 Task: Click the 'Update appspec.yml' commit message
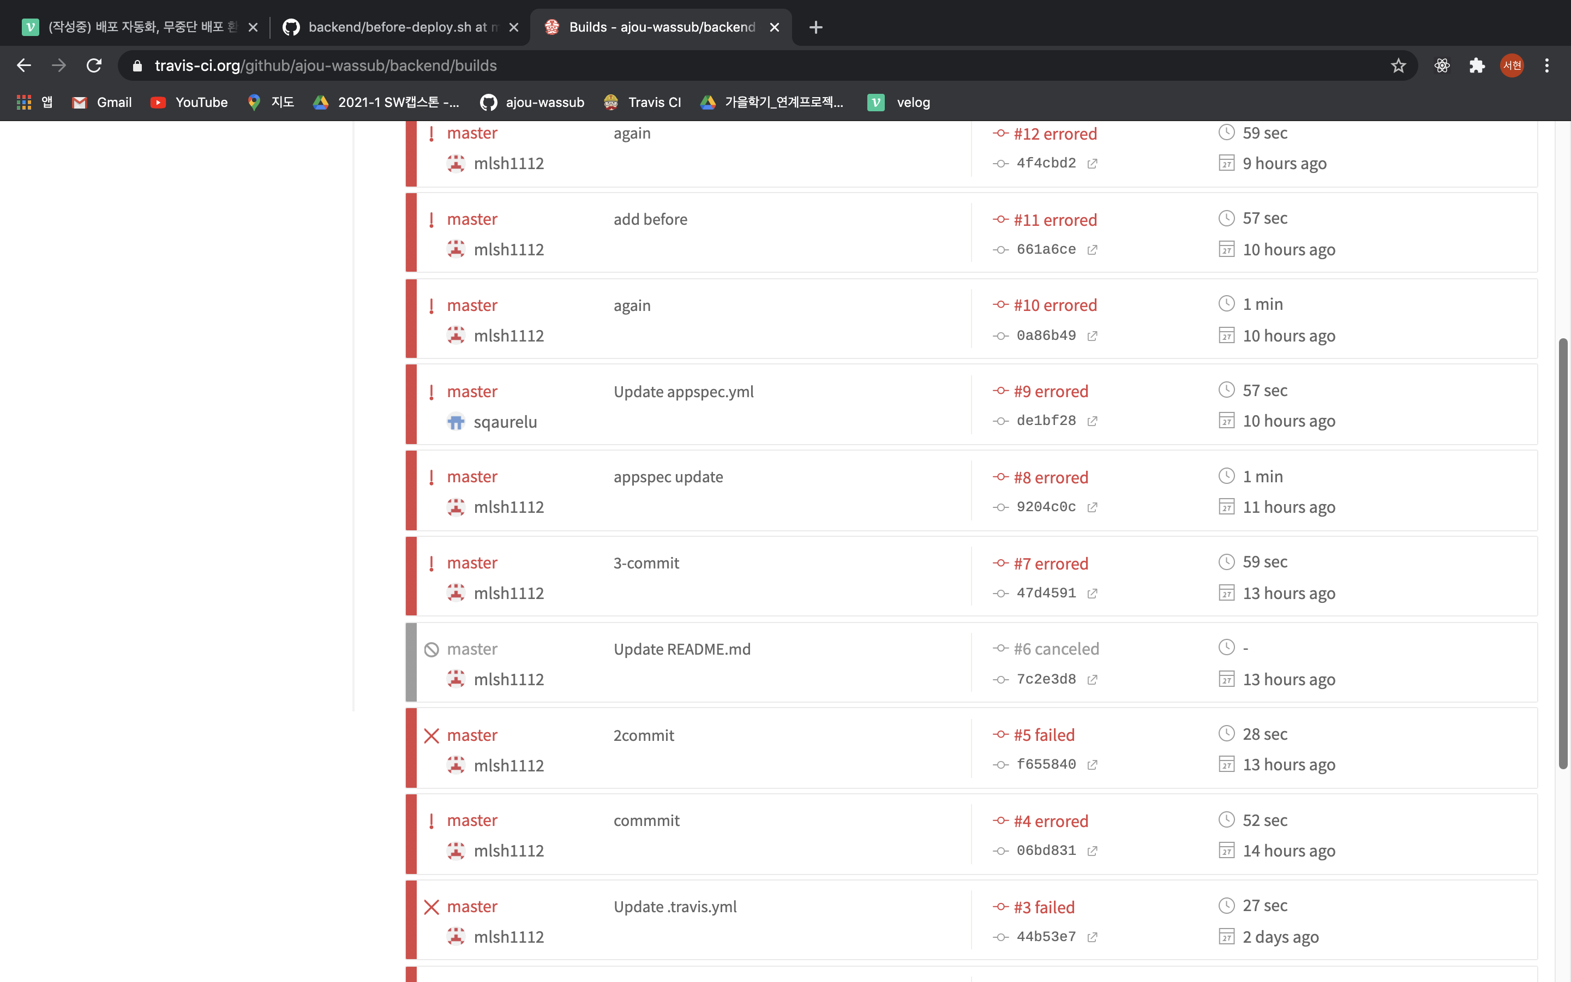coord(683,392)
